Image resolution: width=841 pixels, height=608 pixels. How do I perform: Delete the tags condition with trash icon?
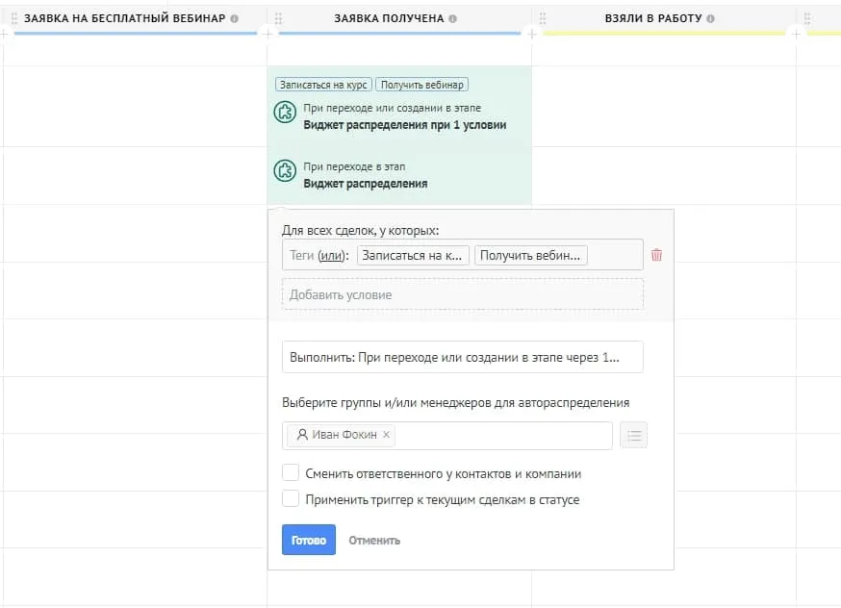point(656,255)
